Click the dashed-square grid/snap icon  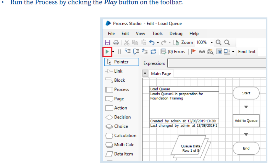[227, 52]
